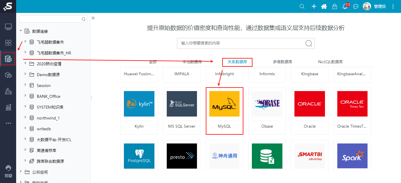This screenshot has height=183, width=401.
Task: Select the IMPALA database entry
Action: [x=182, y=74]
